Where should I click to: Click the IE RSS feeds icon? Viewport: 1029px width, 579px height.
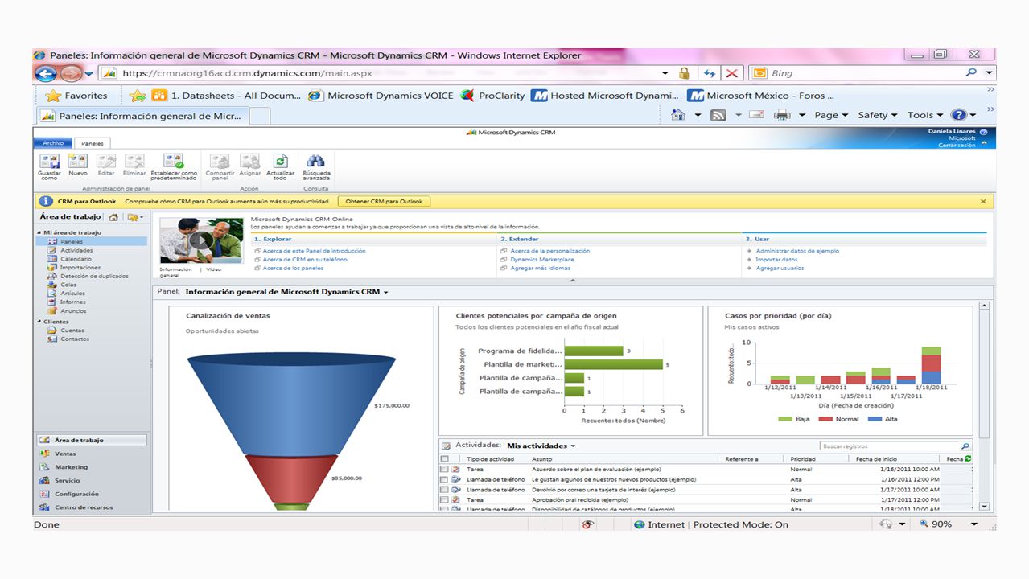tap(718, 115)
